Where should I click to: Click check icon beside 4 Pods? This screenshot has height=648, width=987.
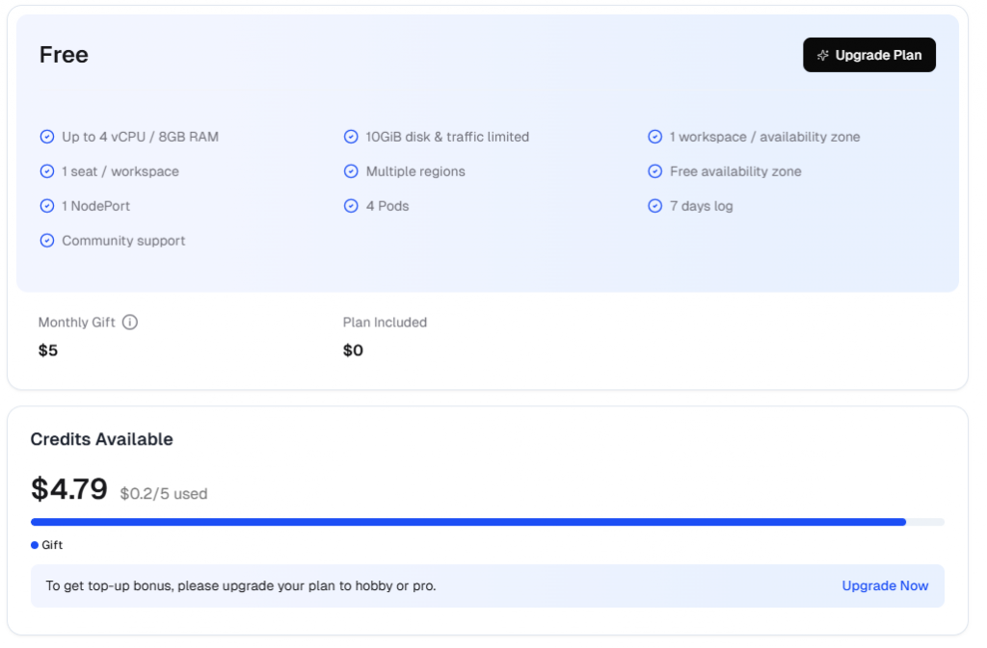tap(351, 206)
